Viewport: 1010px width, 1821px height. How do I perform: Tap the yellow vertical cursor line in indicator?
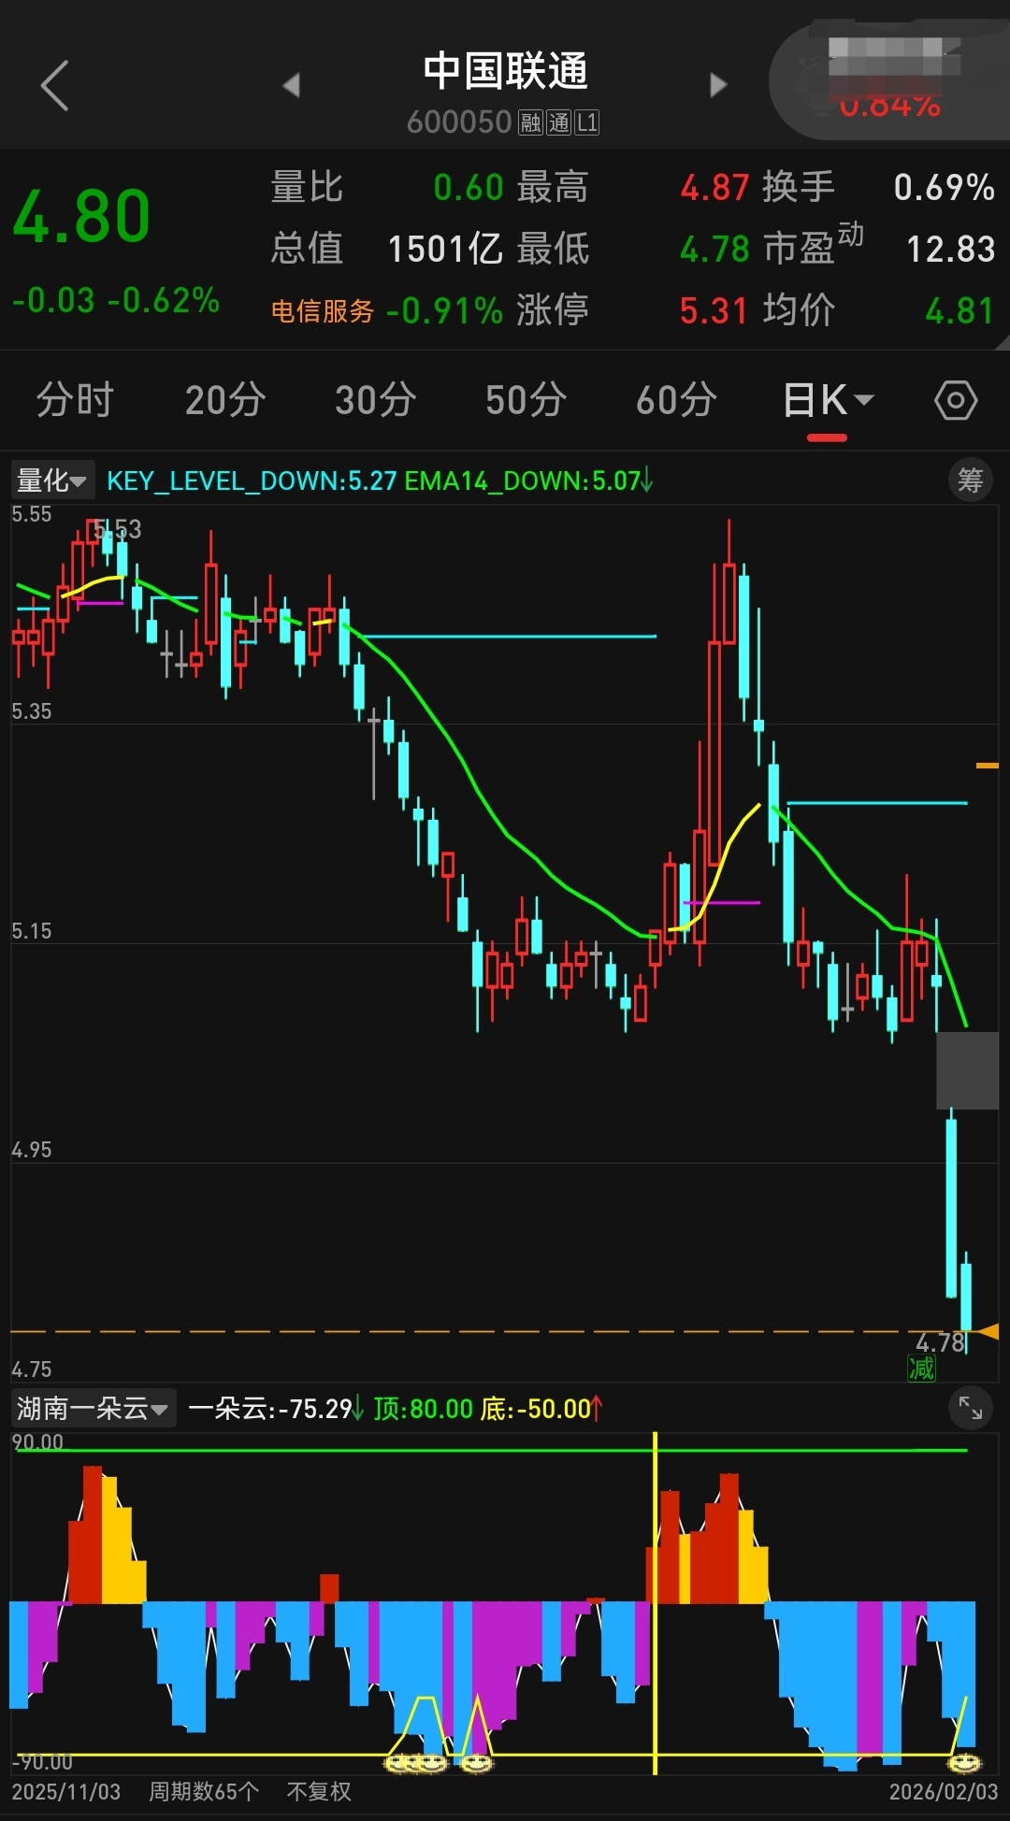coord(655,1602)
